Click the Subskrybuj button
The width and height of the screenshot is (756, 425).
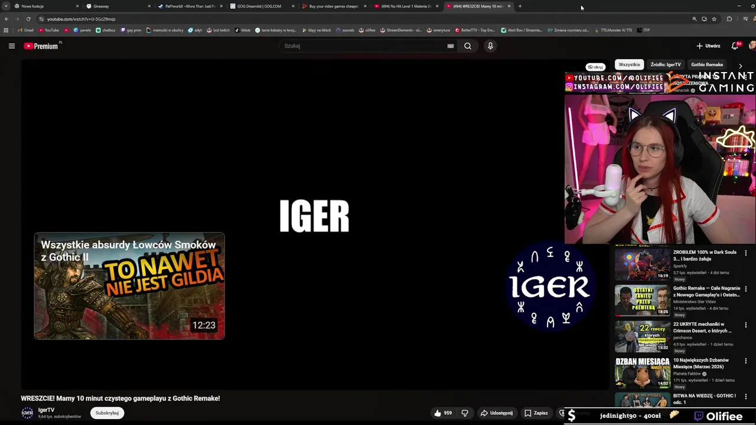[x=107, y=413]
